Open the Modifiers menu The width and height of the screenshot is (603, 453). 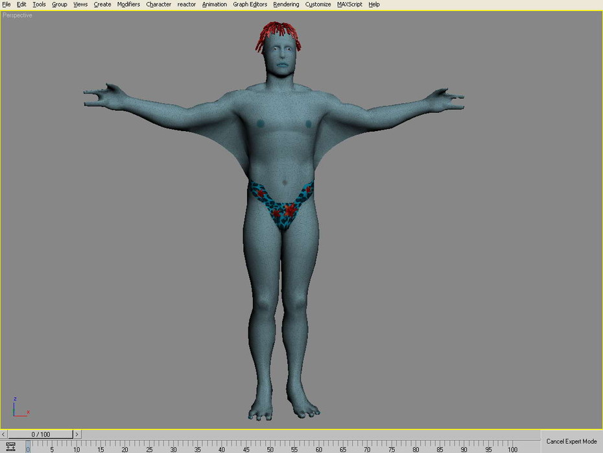click(128, 5)
